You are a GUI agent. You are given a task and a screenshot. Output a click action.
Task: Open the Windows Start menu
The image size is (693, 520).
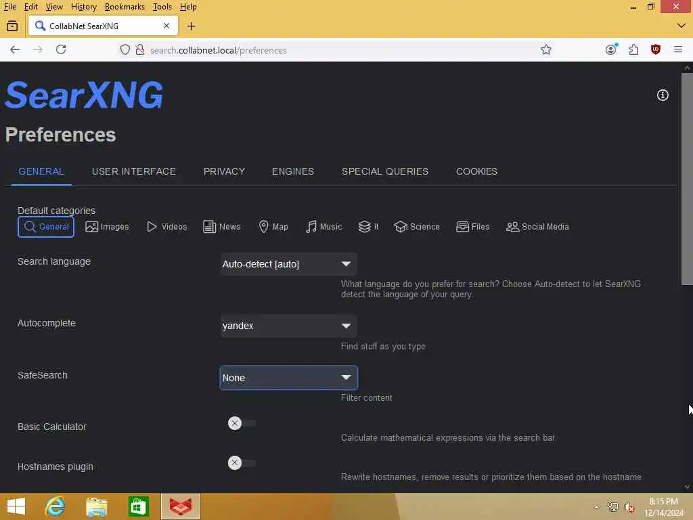[x=16, y=506]
